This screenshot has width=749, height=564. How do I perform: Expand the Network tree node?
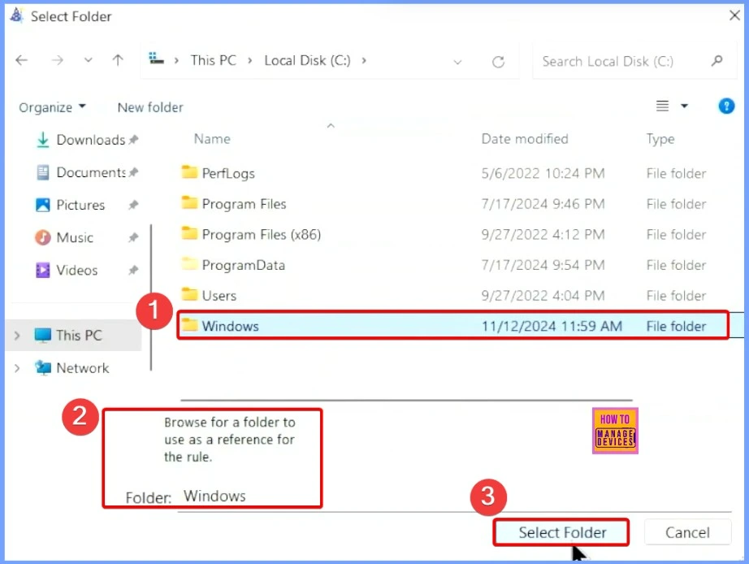(x=17, y=368)
